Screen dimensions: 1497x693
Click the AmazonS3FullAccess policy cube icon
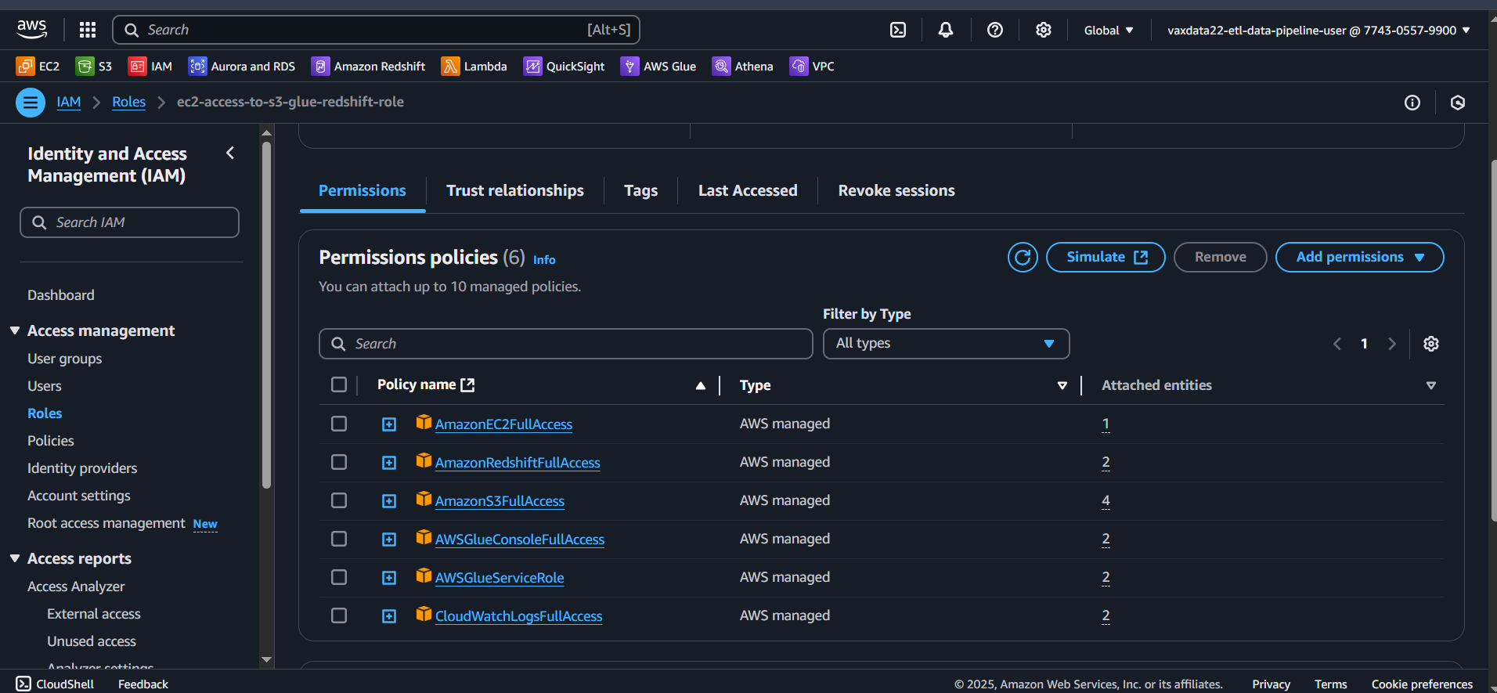point(424,500)
